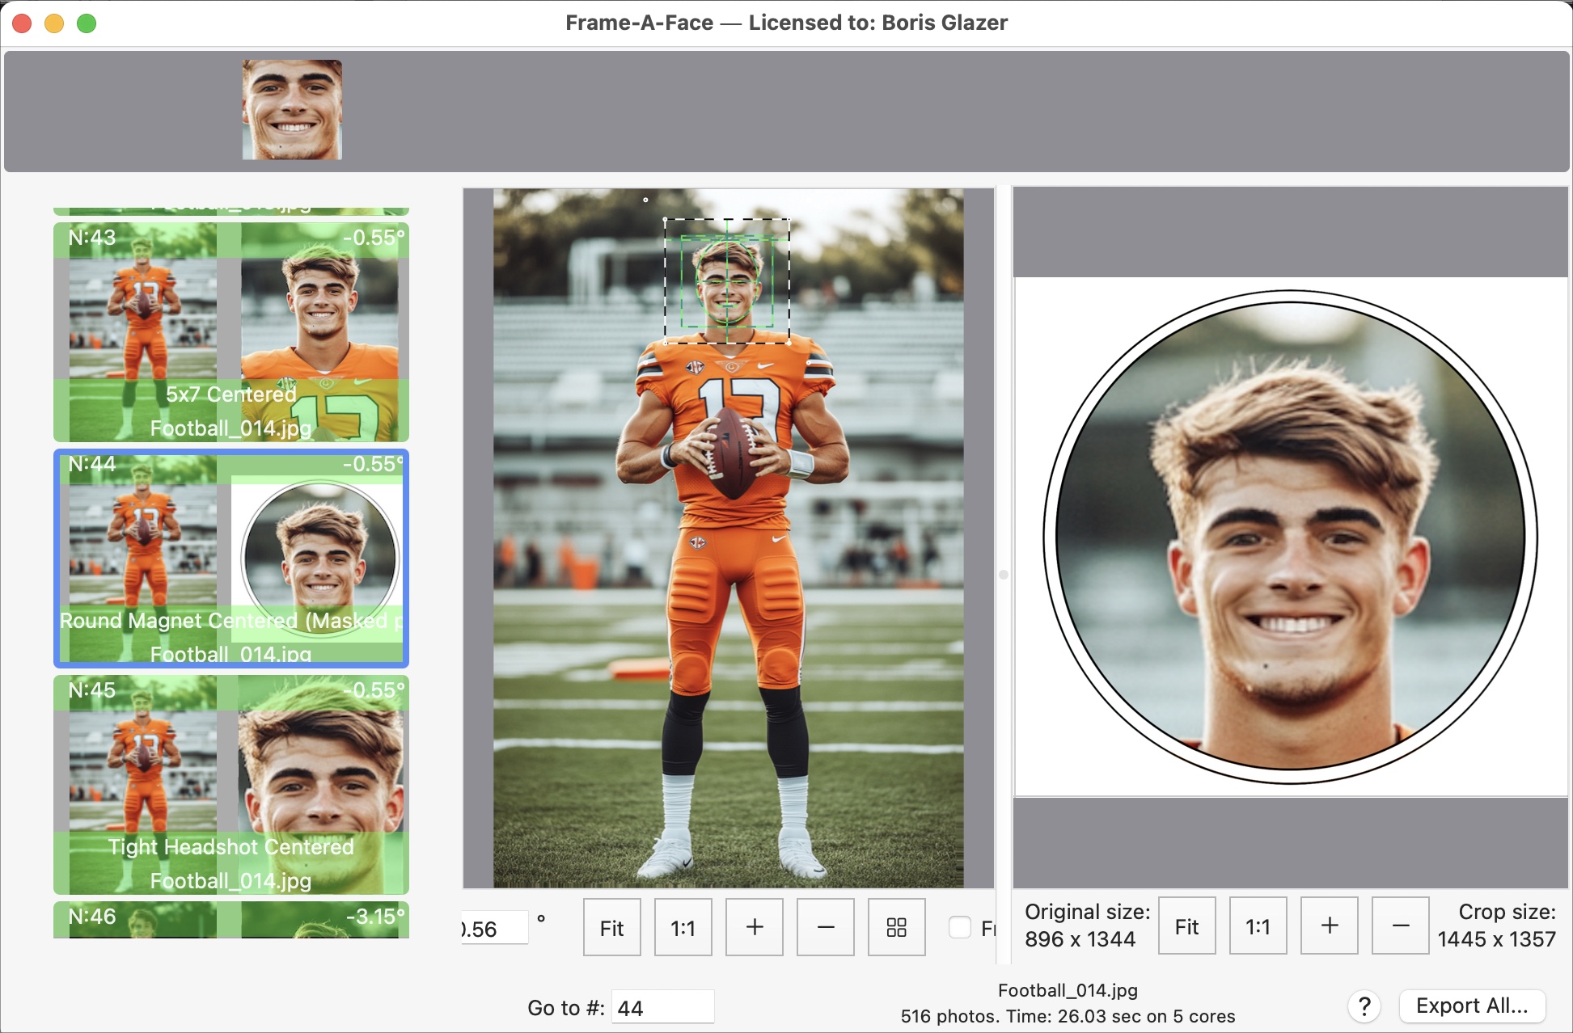Click the Go to # number field
The width and height of the screenshot is (1573, 1033).
coord(662,1007)
